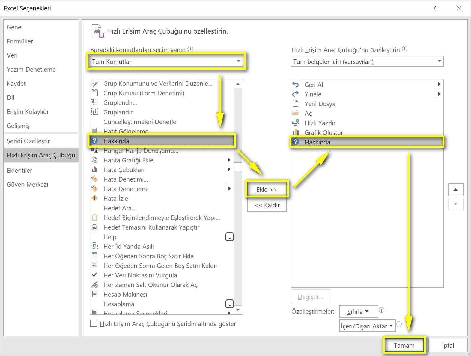The height and width of the screenshot is (356, 471).
Task: Click the Hedef Biçimlendirmeyle Eşleştirerek clipboard icon
Action: coord(94,218)
